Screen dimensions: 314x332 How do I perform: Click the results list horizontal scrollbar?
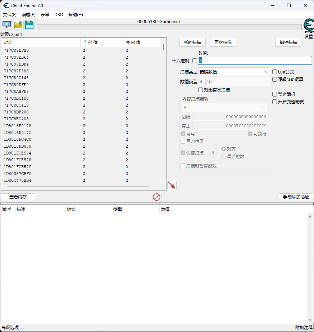pyautogui.click(x=78, y=187)
